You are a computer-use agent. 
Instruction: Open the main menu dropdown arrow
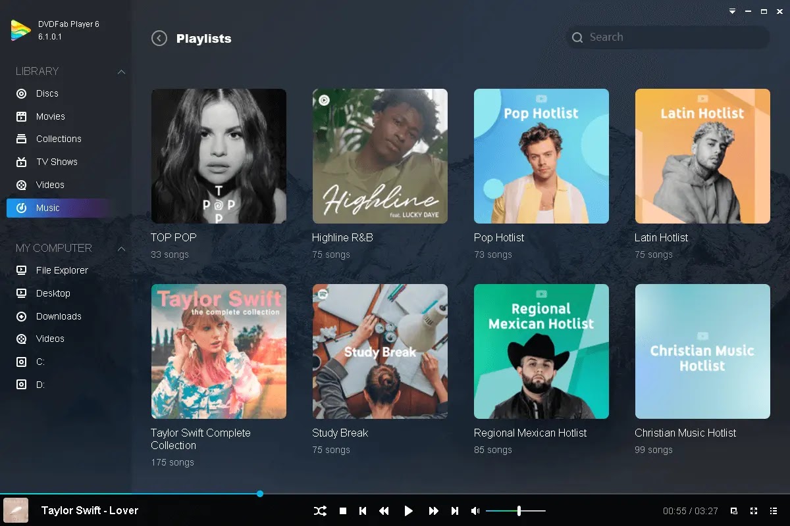click(x=732, y=11)
